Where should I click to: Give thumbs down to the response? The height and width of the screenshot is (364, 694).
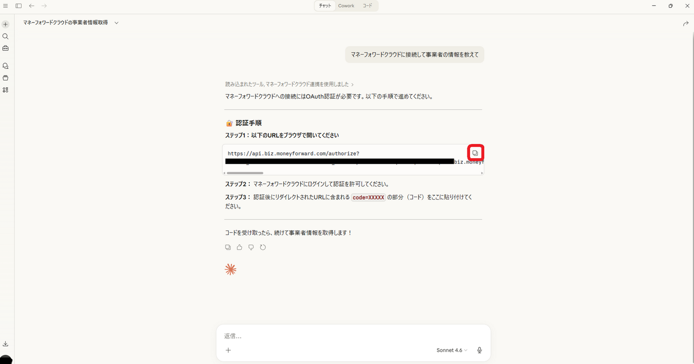(x=251, y=247)
